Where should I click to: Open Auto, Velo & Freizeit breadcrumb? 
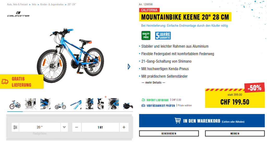click(x=17, y=4)
